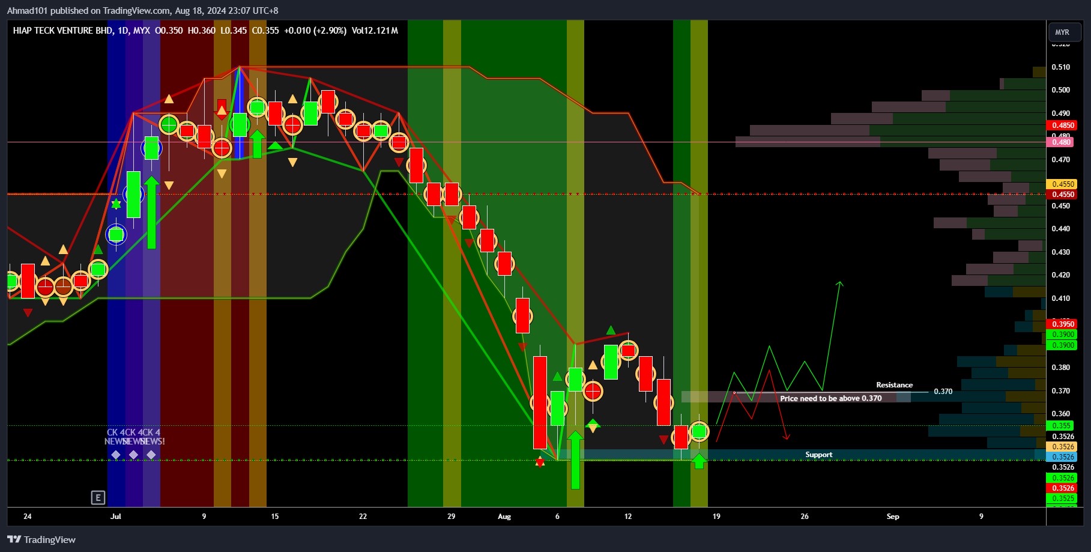Click the green 0.3525 price label
Viewport: 1091px width, 552px height.
(1062, 499)
